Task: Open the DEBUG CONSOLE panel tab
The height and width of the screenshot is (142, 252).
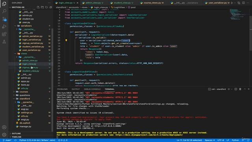Action: [92, 89]
